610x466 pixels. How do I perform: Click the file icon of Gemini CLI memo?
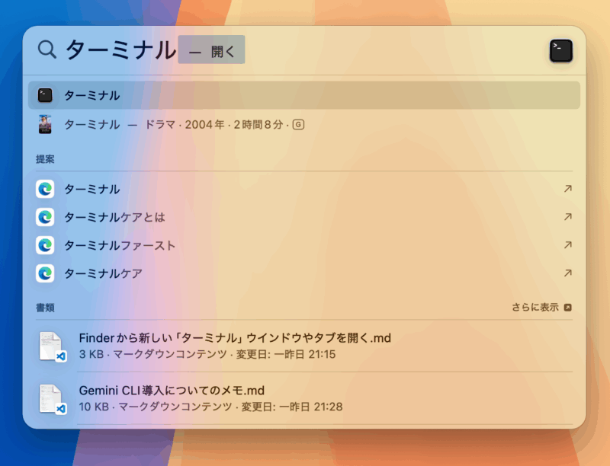pyautogui.click(x=53, y=399)
